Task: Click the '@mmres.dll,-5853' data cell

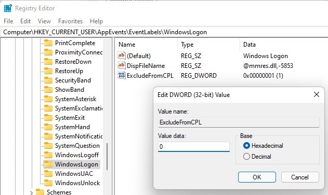Action: pyautogui.click(x=268, y=66)
